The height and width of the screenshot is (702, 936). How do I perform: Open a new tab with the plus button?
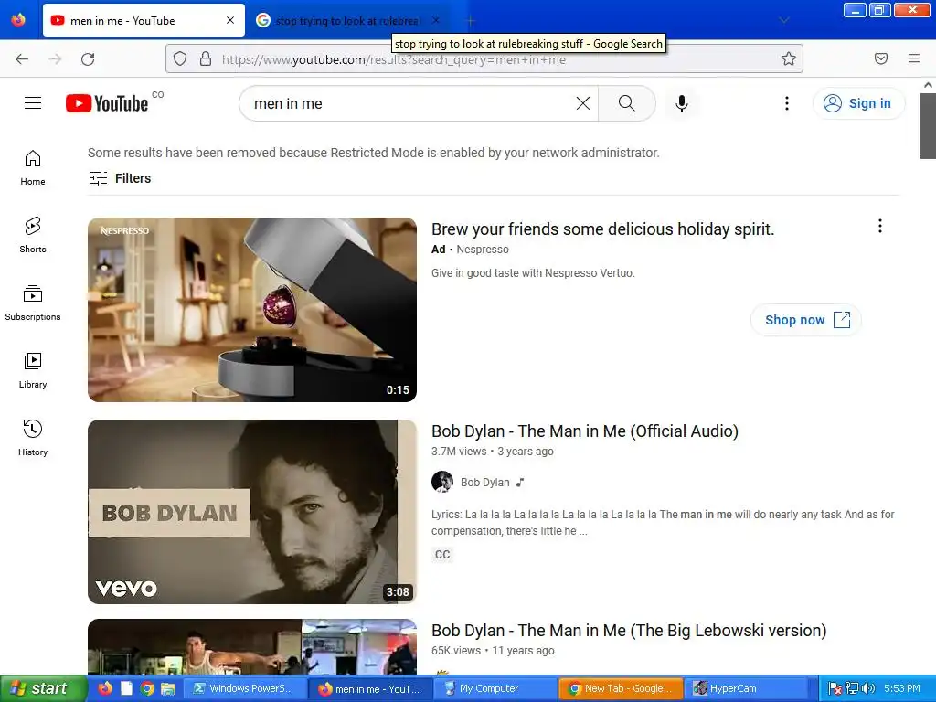[471, 21]
